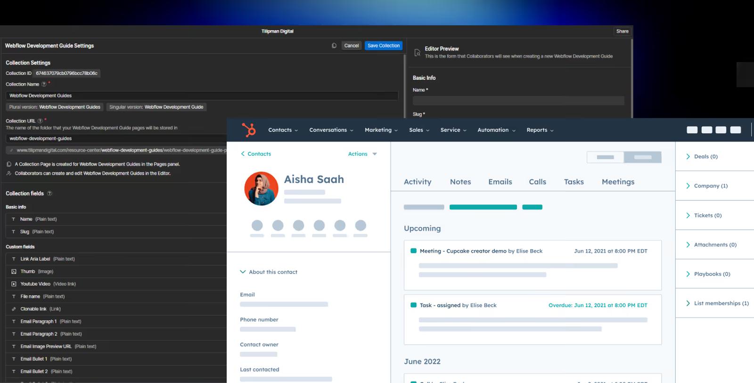The height and width of the screenshot is (383, 754).
Task: Click the collaborators icon in Webflow settings
Action: pyautogui.click(x=9, y=173)
